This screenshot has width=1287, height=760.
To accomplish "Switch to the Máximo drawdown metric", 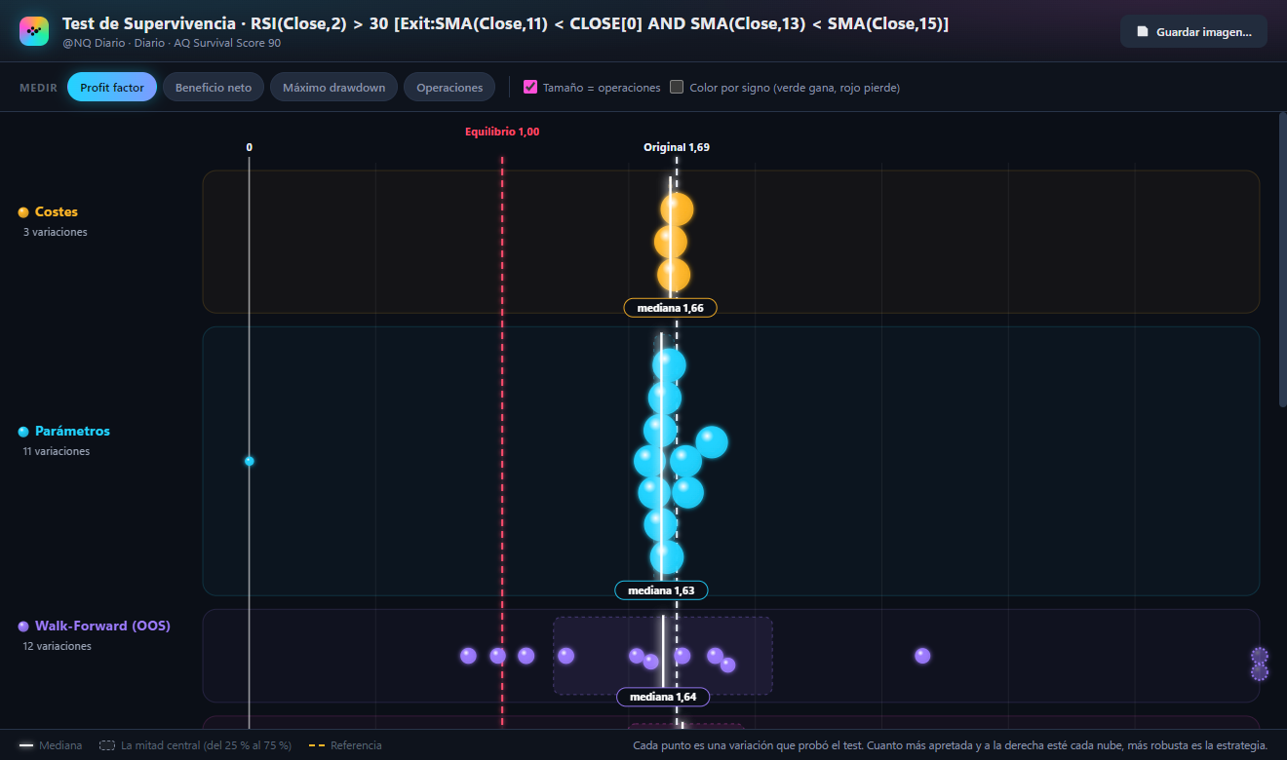I will [x=333, y=87].
